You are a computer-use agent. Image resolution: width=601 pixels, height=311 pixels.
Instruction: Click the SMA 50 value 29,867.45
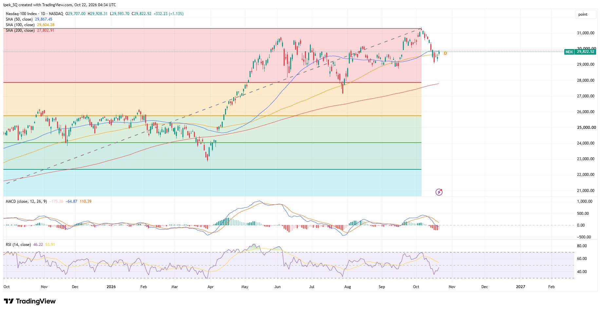pyautogui.click(x=44, y=19)
